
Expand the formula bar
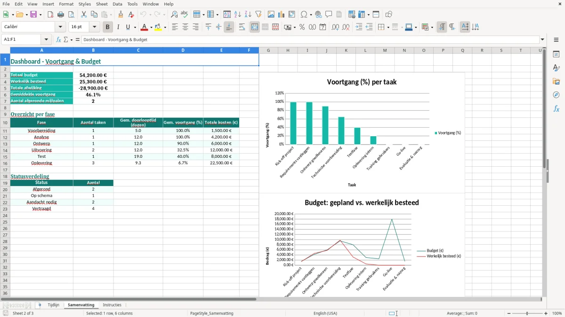(x=542, y=39)
